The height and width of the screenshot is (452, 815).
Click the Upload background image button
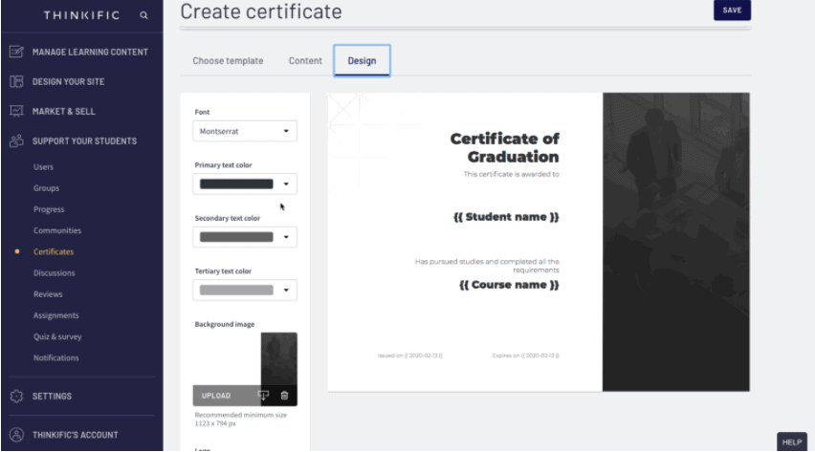click(215, 396)
